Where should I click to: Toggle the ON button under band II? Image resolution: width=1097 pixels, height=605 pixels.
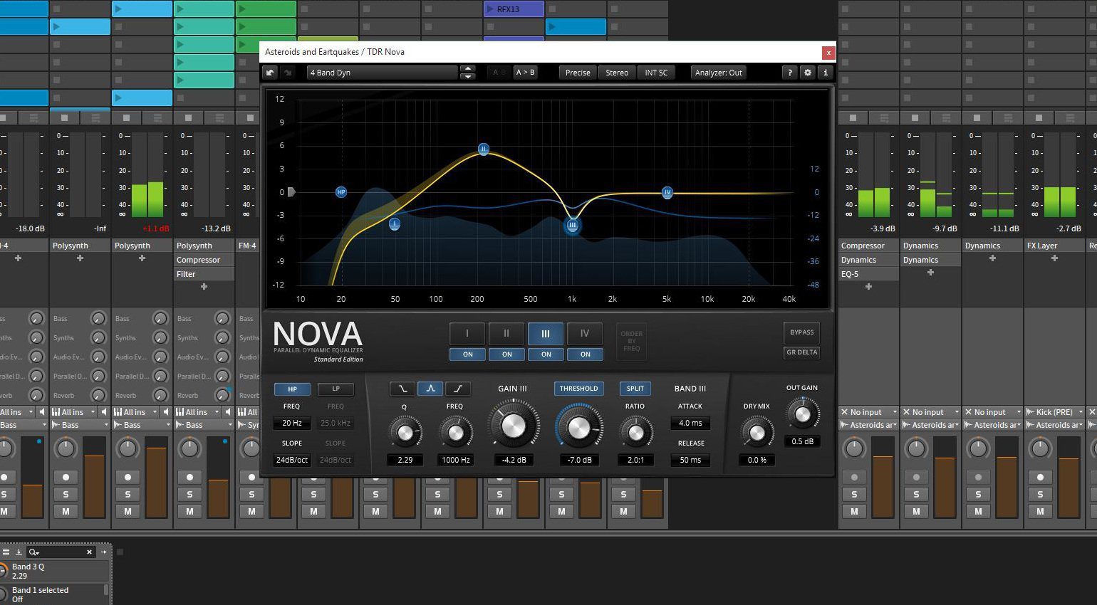pyautogui.click(x=507, y=354)
